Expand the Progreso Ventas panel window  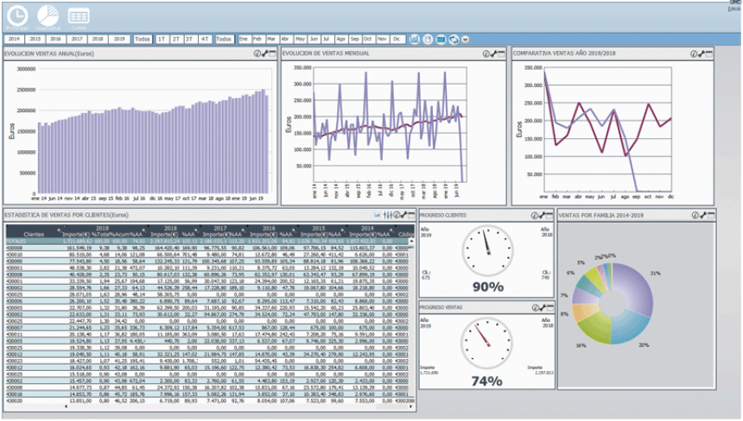click(x=551, y=307)
